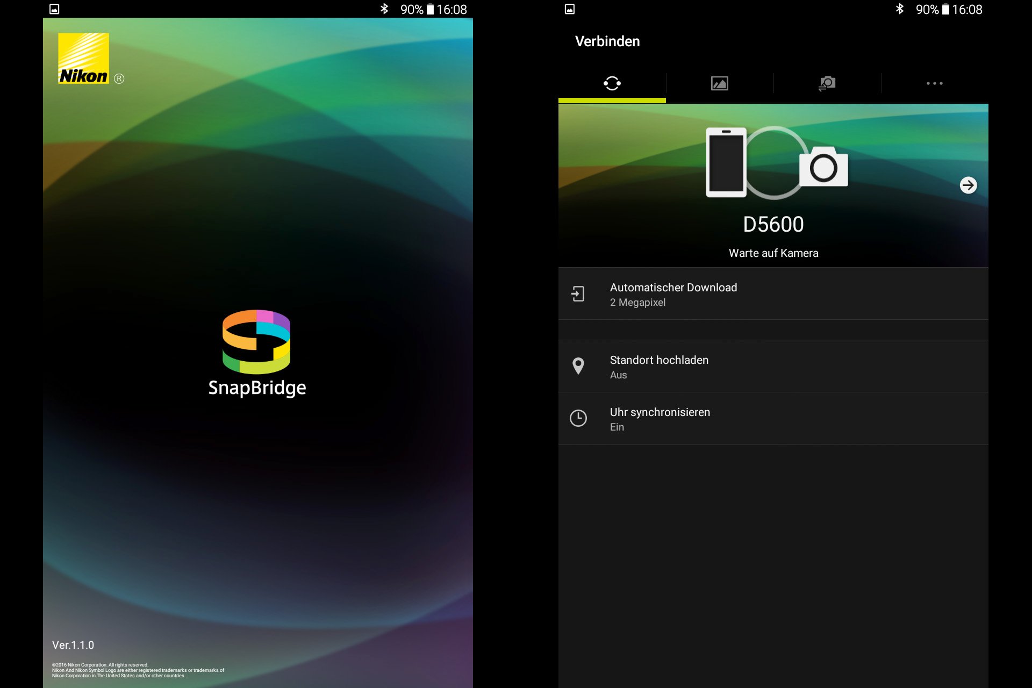Image resolution: width=1032 pixels, height=688 pixels.
Task: Tap the Ver.1.1.0 version label
Action: coord(73,645)
